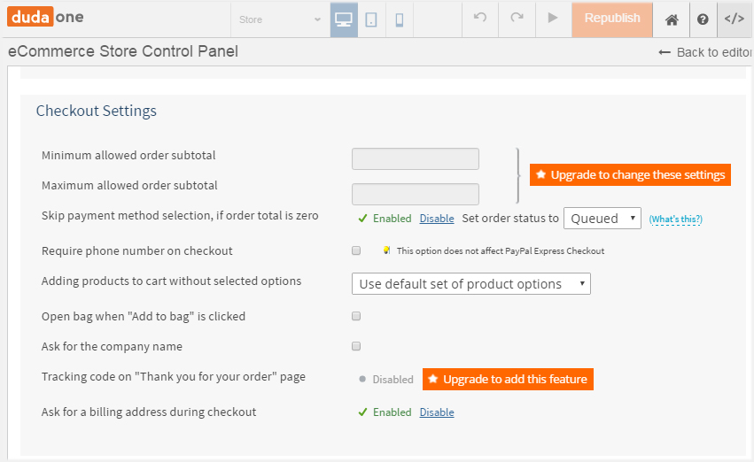Image resolution: width=754 pixels, height=462 pixels.
Task: Switch to mobile phone preview icon
Action: [399, 19]
